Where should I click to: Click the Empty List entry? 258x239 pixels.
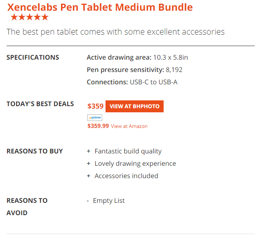point(109,201)
